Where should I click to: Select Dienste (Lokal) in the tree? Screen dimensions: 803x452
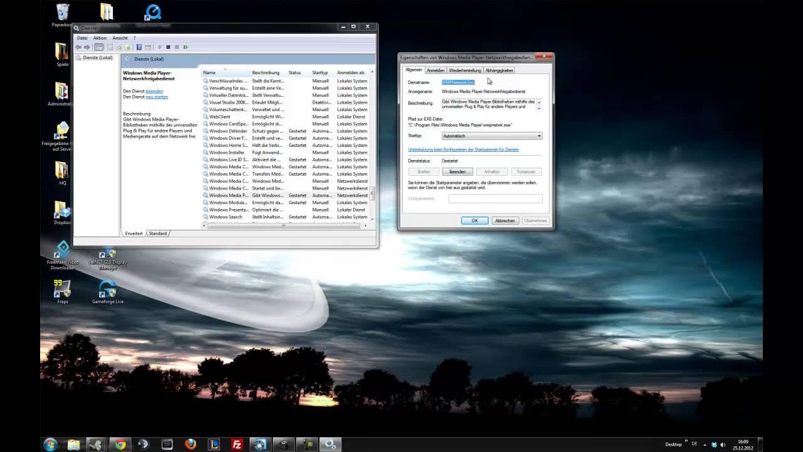click(97, 58)
